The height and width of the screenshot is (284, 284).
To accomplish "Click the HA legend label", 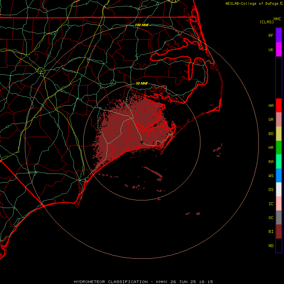I will click(x=271, y=105).
